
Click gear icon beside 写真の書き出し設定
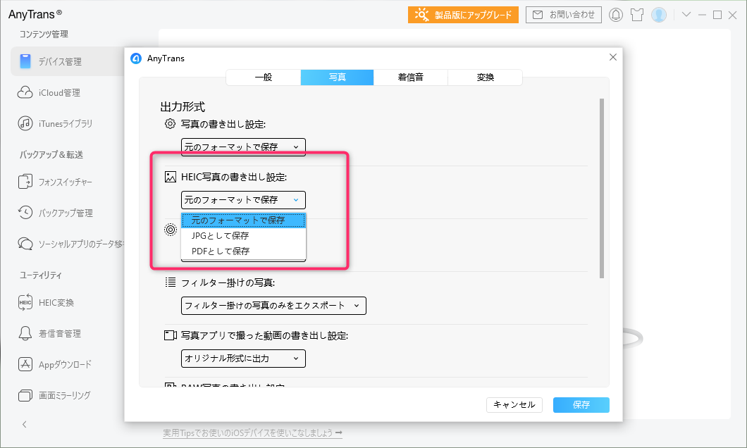click(x=170, y=124)
